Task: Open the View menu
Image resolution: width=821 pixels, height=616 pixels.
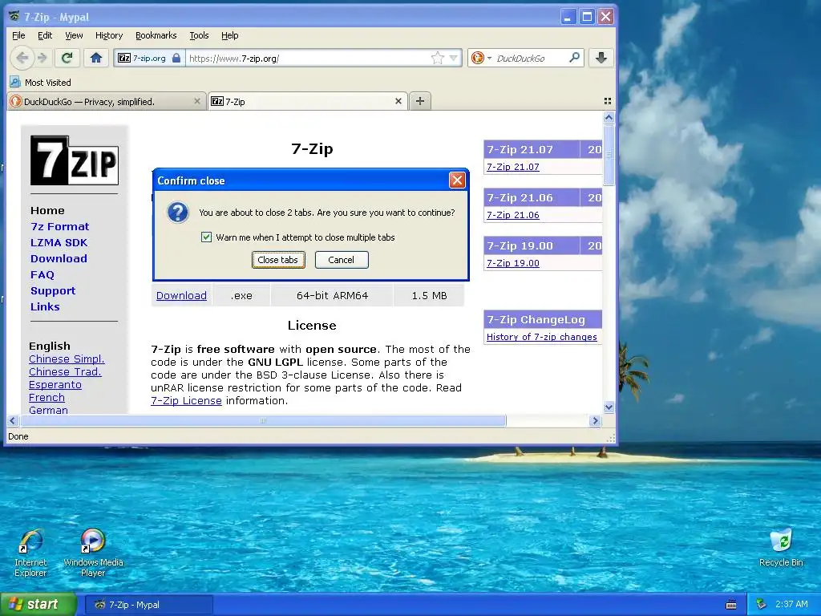Action: pos(74,35)
